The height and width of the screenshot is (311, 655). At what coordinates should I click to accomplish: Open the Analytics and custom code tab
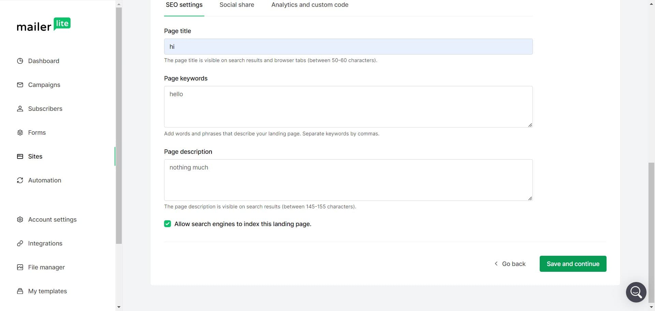[310, 5]
